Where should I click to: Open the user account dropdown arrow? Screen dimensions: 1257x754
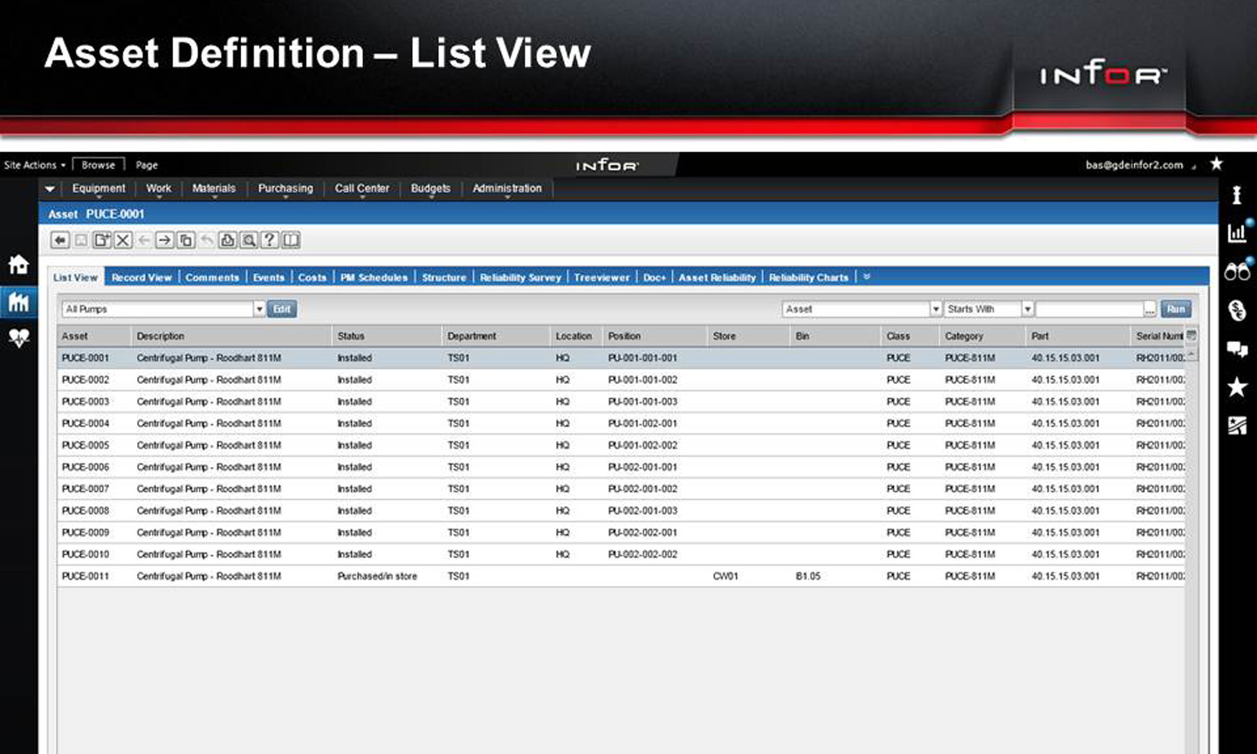tap(1193, 166)
